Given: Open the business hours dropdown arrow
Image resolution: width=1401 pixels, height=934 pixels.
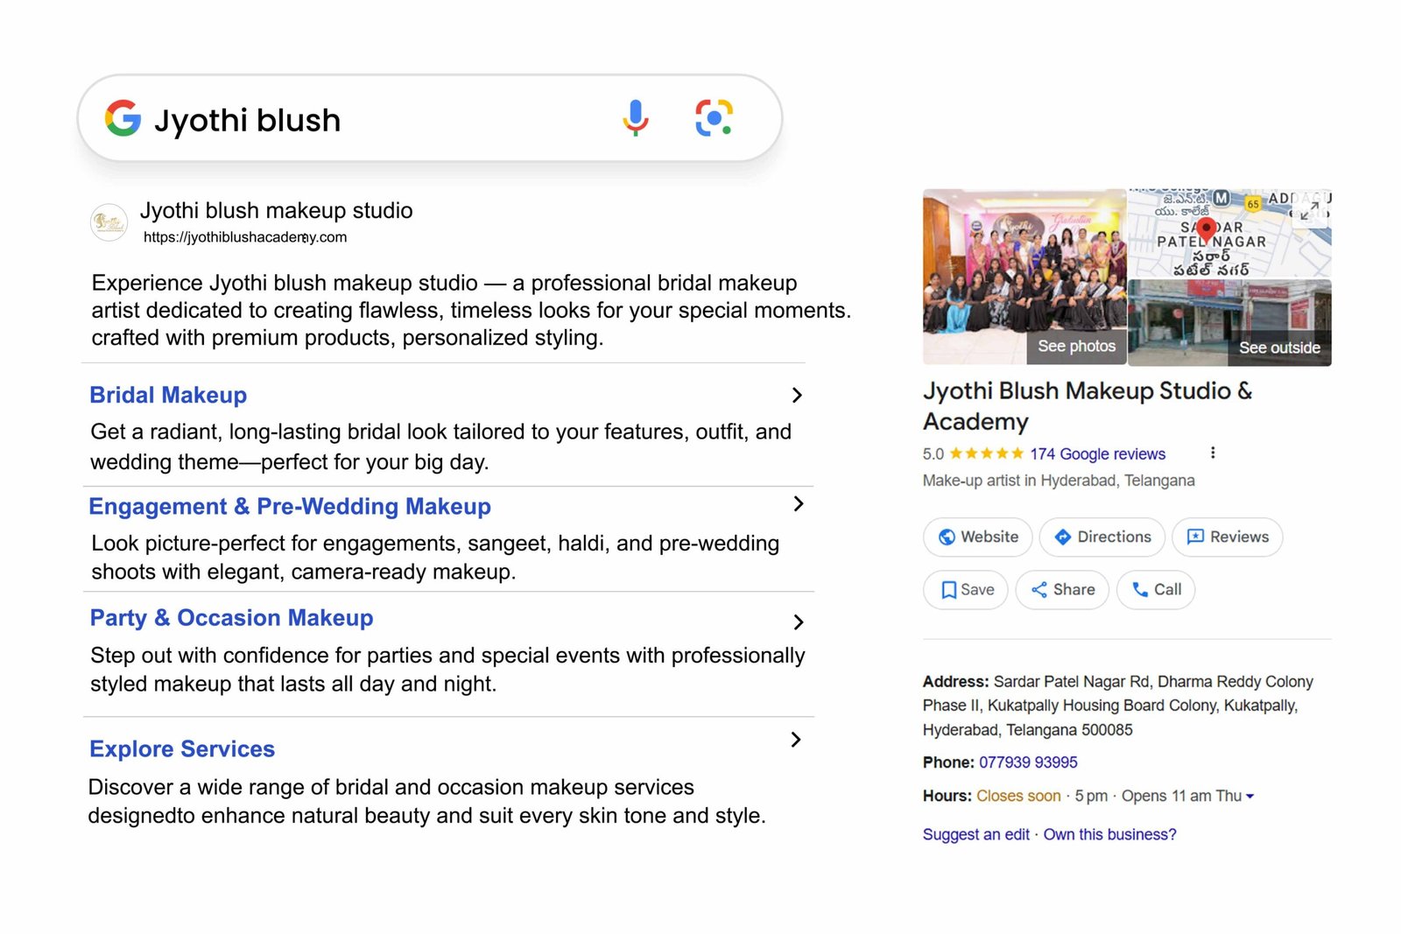Looking at the screenshot, I should pyautogui.click(x=1250, y=797).
